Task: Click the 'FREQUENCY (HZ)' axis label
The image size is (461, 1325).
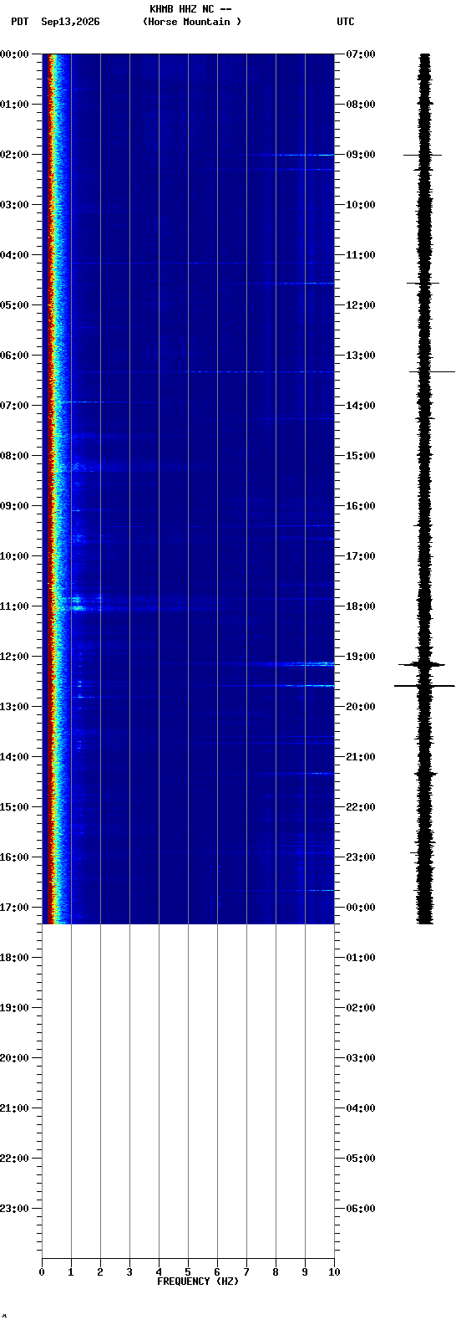Action: [198, 1282]
